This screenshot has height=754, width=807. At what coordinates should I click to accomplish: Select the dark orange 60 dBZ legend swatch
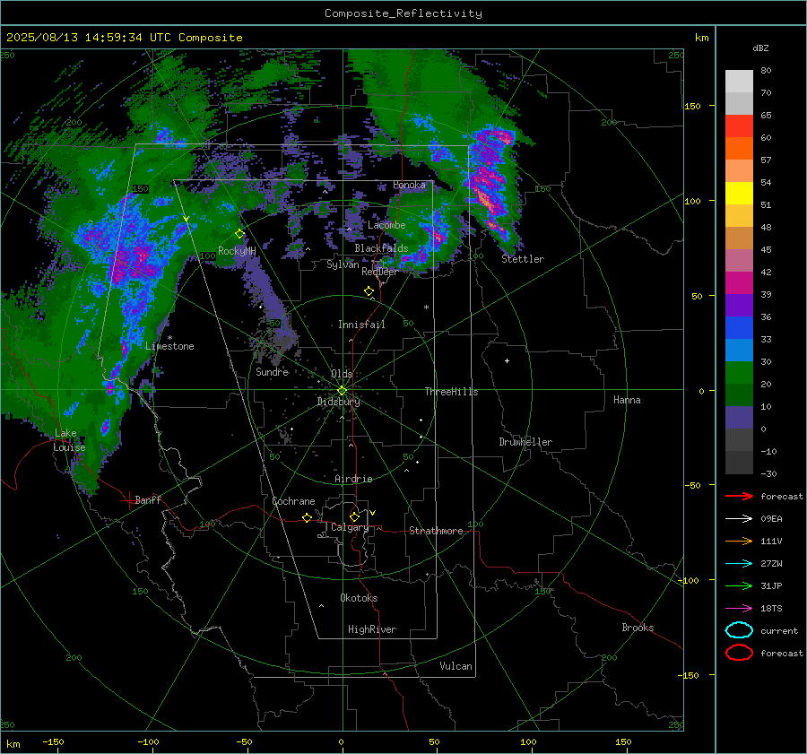[739, 149]
